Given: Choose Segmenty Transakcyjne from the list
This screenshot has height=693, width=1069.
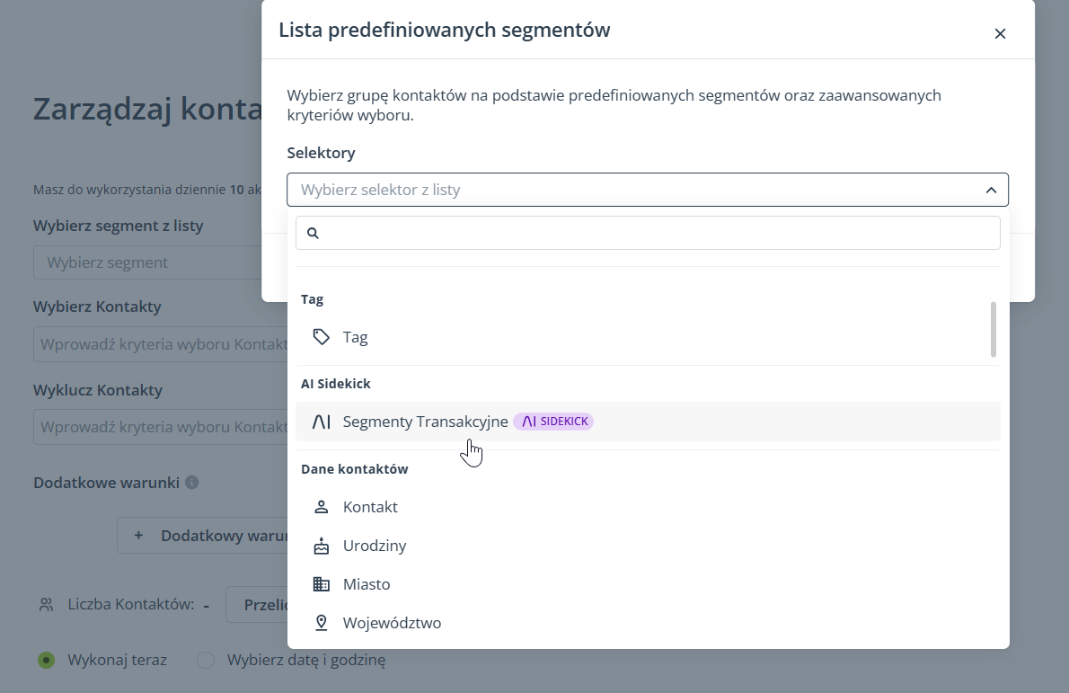Looking at the screenshot, I should coord(425,422).
